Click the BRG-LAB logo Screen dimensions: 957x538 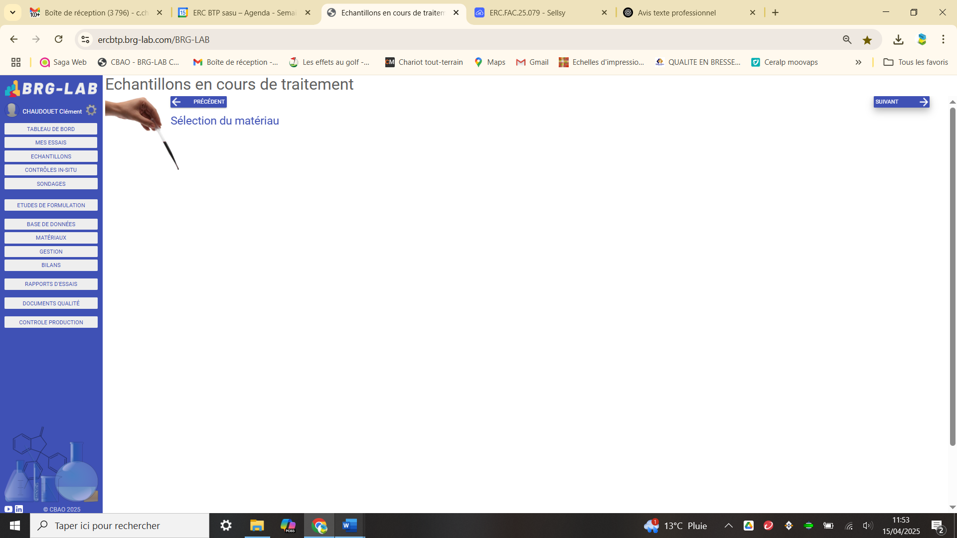[51, 89]
